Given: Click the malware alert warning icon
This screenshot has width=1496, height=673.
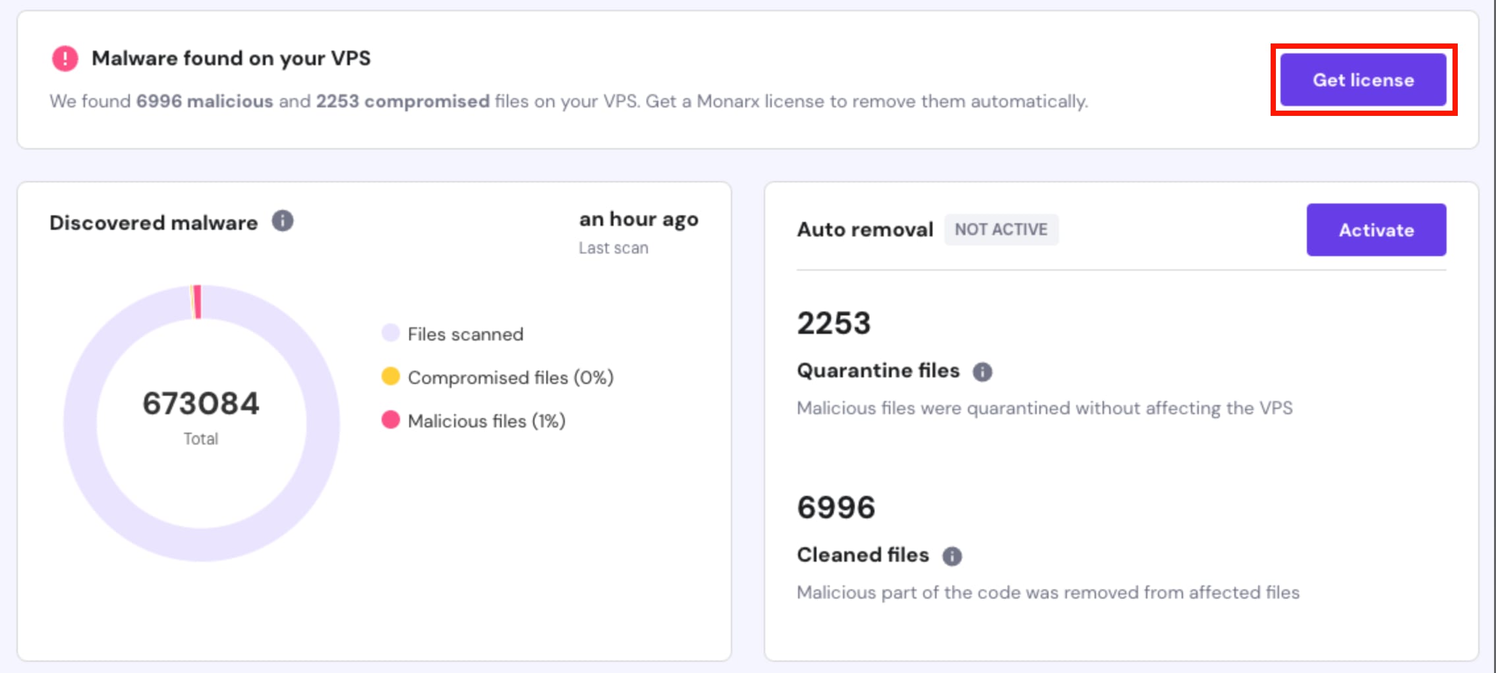Looking at the screenshot, I should 64,58.
